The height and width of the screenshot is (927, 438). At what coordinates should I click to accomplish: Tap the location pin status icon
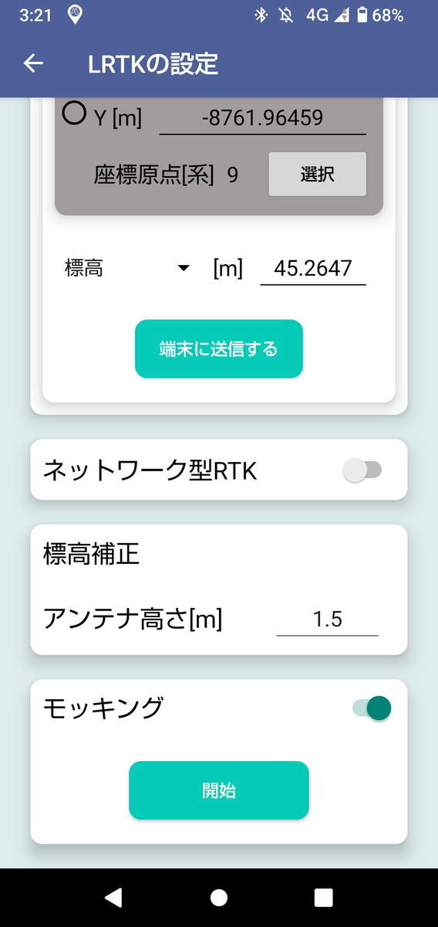coord(75,14)
